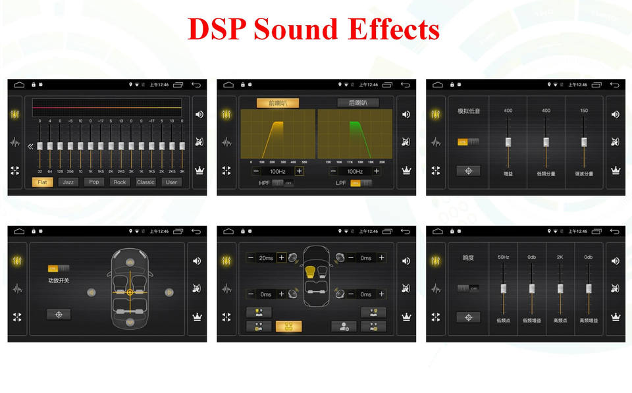Screen dimensions: 632x393
Task: Toggle the HPF switch currently off
Action: (x=283, y=183)
